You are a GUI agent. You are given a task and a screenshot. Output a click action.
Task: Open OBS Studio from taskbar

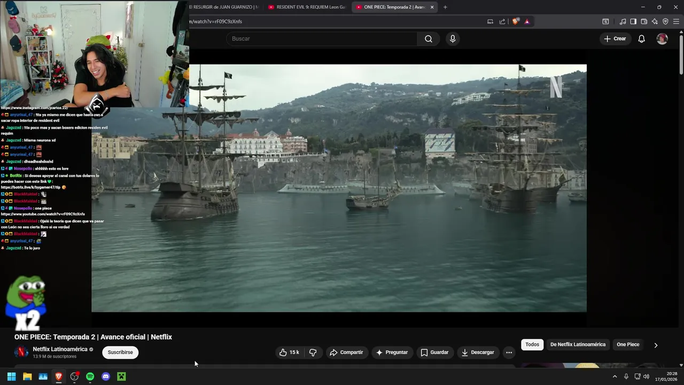(x=74, y=376)
